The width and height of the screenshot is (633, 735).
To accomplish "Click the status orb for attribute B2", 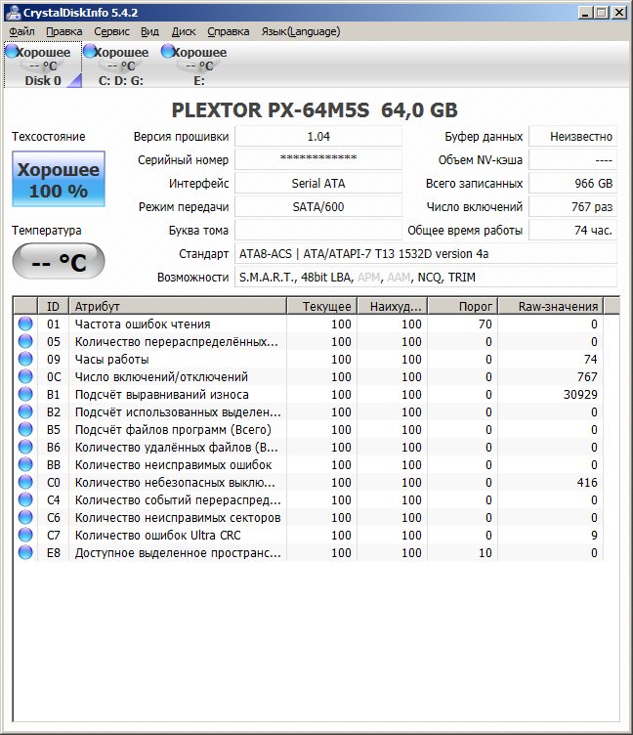I will (25, 411).
